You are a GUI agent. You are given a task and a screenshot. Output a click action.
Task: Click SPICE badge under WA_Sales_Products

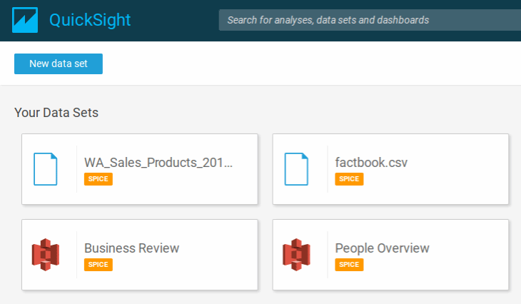pyautogui.click(x=98, y=179)
